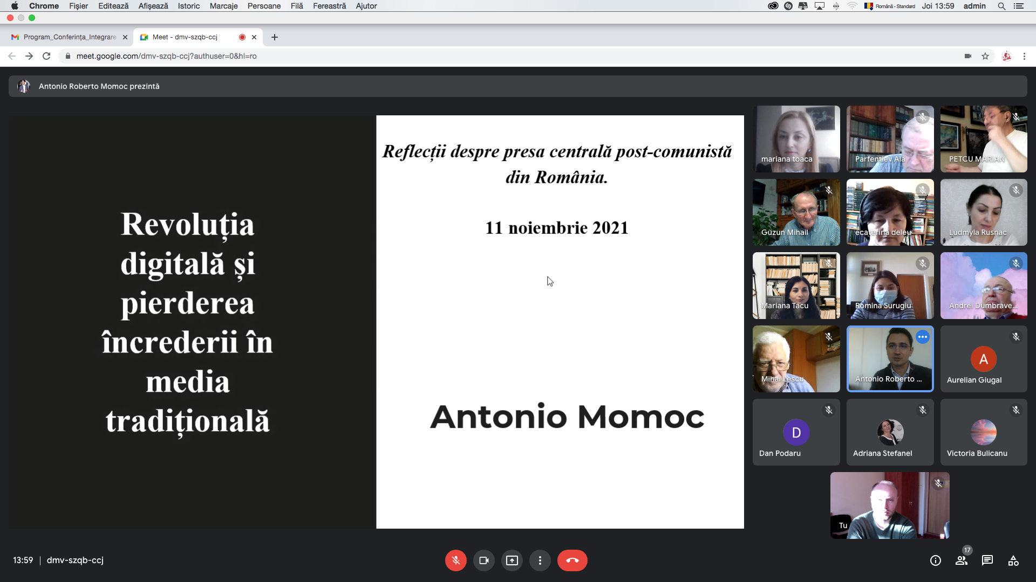Hang up the call

[x=572, y=560]
